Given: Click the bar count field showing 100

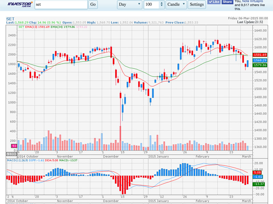Looking at the screenshot, I should coord(151,4).
